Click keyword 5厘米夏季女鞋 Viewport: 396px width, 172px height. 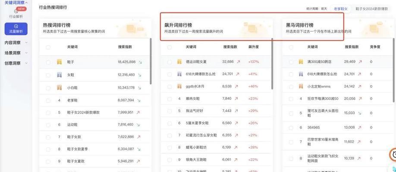197,123
